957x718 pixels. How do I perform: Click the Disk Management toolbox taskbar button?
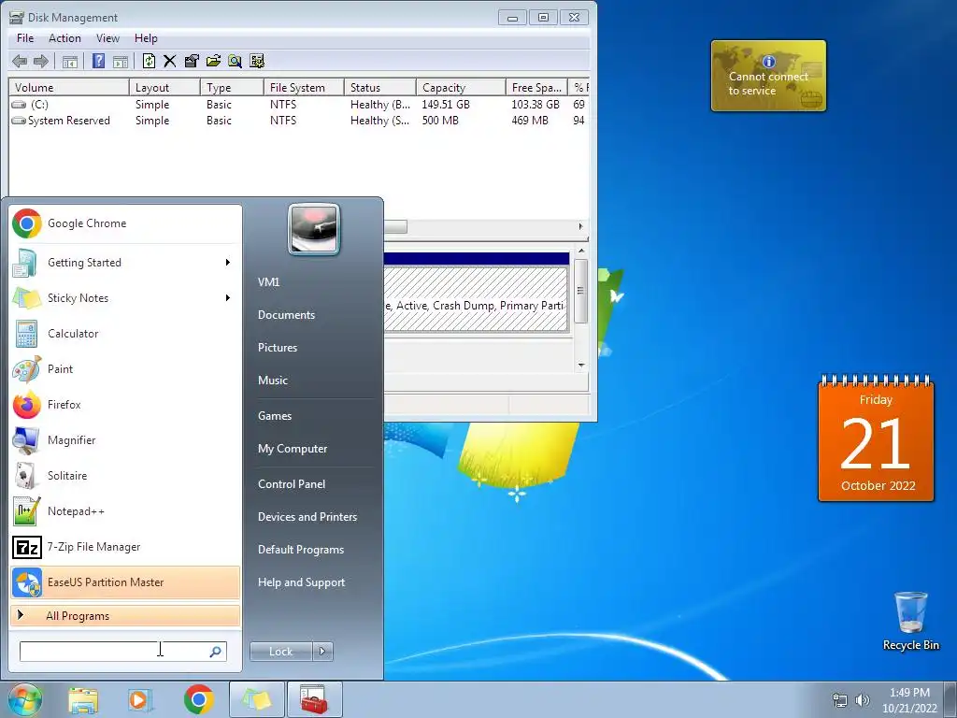314,699
